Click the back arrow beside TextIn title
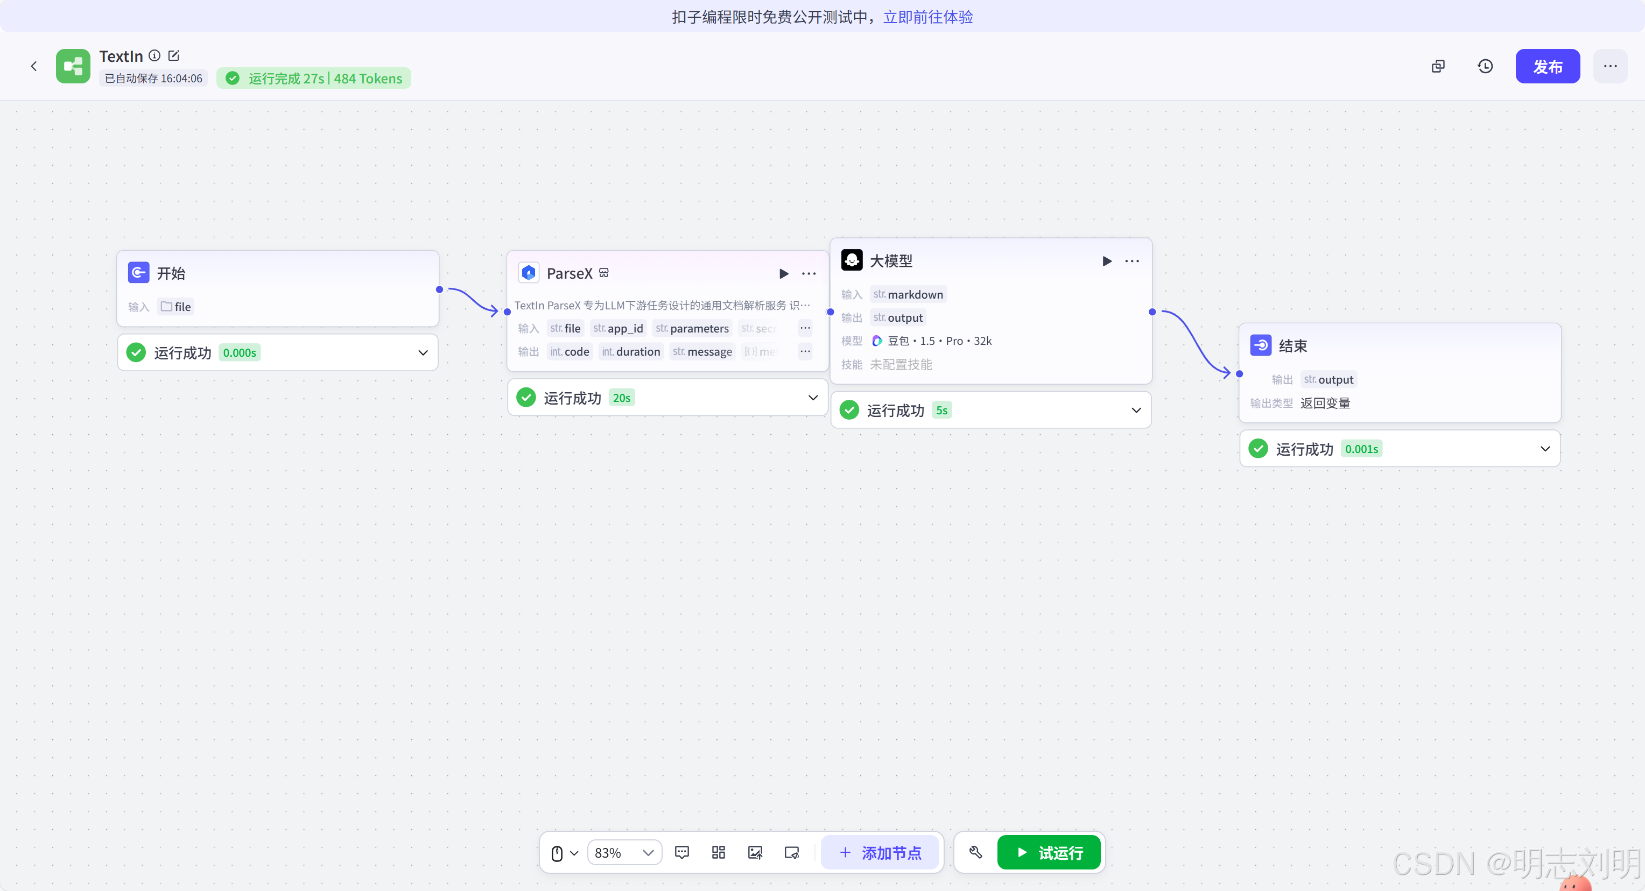The height and width of the screenshot is (891, 1645). tap(33, 66)
